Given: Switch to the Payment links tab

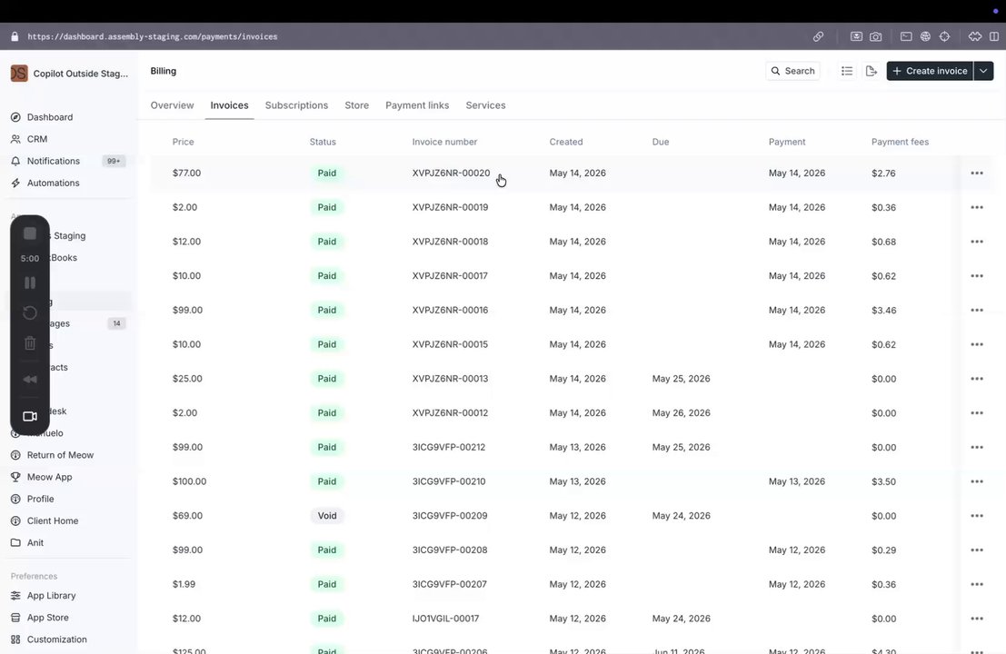Looking at the screenshot, I should [x=417, y=105].
